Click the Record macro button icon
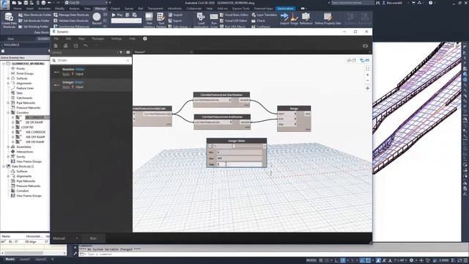This screenshot has width=469, height=264. (97, 17)
